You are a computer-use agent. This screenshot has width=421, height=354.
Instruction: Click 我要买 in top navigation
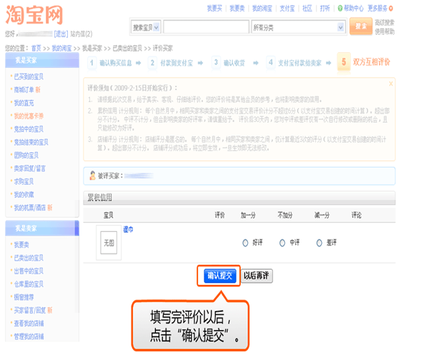[x=214, y=9]
